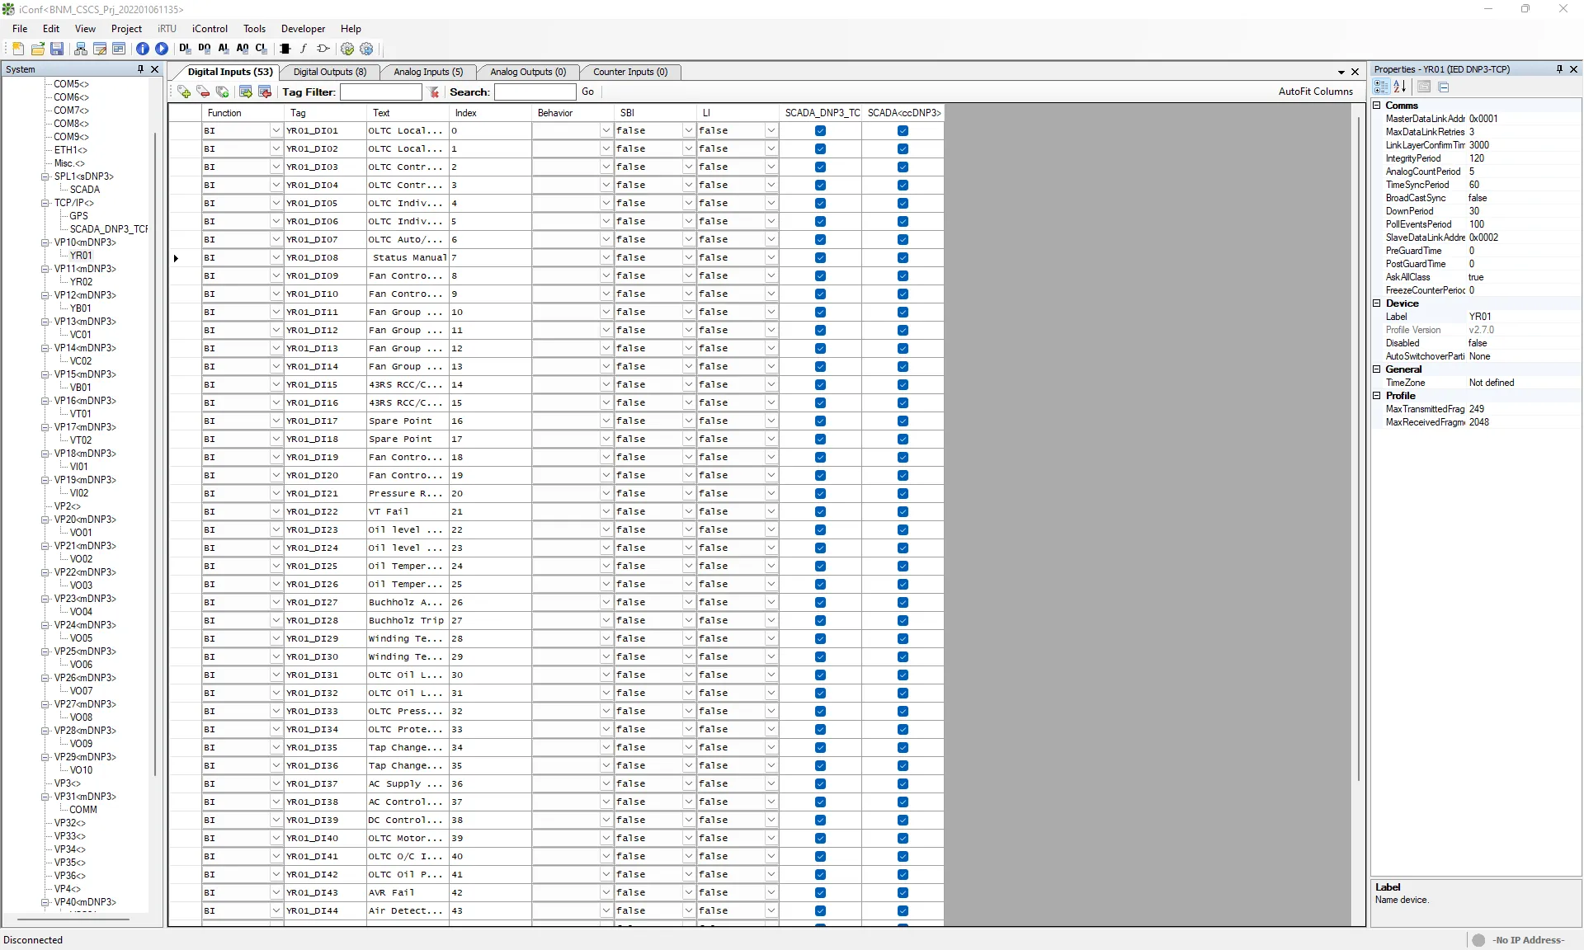Toggle SCADA<ccDNP3> checkbox for YR01_DI22
This screenshot has width=1584, height=950.
click(x=903, y=511)
